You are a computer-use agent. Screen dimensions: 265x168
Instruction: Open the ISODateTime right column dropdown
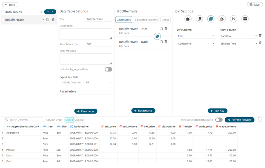click(238, 44)
